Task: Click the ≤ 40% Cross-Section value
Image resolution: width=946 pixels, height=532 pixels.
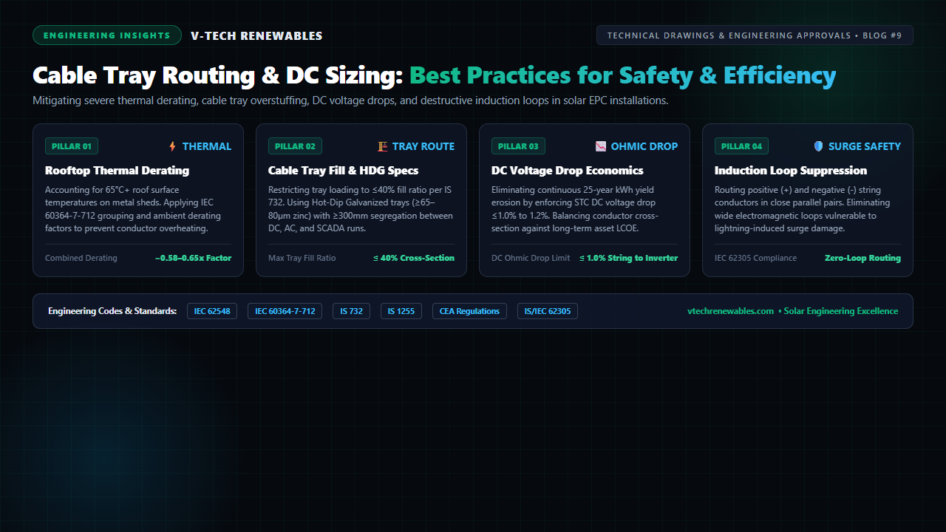Action: pos(414,258)
